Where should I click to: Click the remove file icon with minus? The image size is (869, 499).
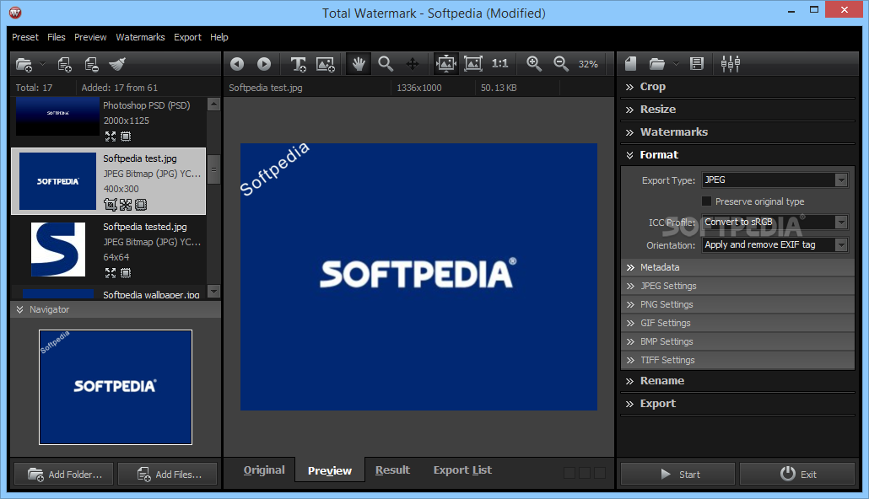coord(91,64)
